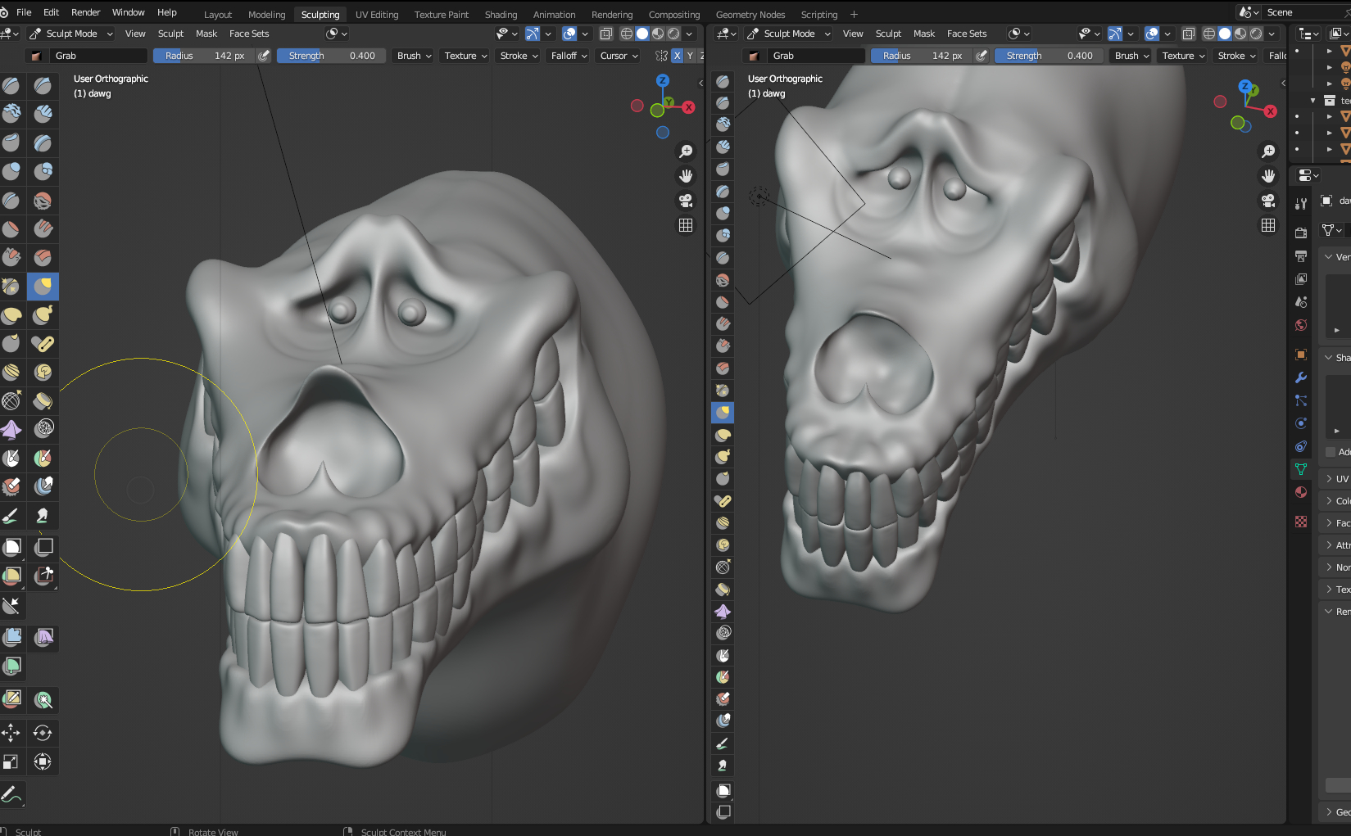1351x836 pixels.
Task: Toggle radius pressure sensitivity in left header
Action: pyautogui.click(x=263, y=56)
